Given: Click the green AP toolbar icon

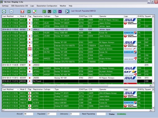Looking at the screenshot, I should pyautogui.click(x=29, y=11).
